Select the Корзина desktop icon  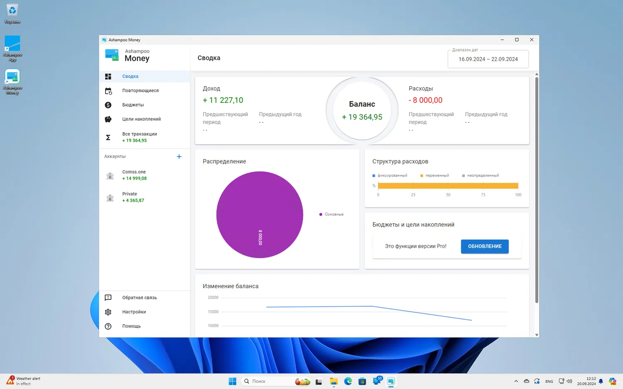[12, 14]
